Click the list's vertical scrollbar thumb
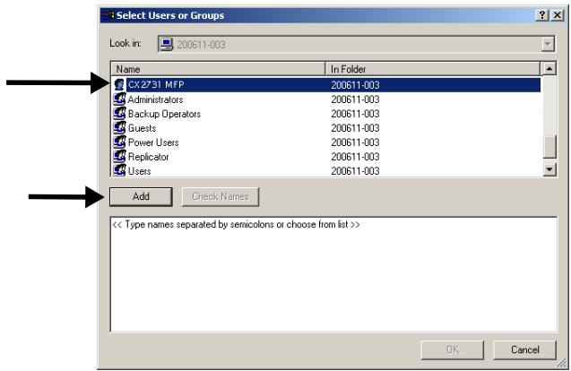The image size is (571, 371). tap(549, 146)
